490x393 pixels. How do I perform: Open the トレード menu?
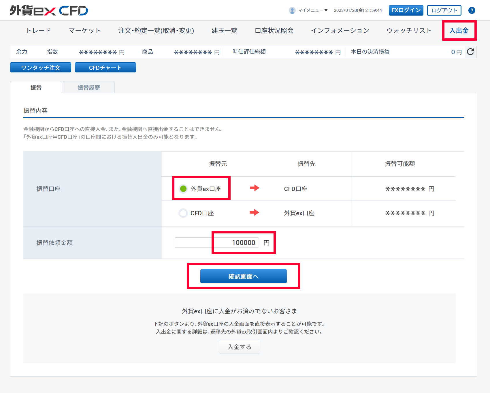[38, 31]
